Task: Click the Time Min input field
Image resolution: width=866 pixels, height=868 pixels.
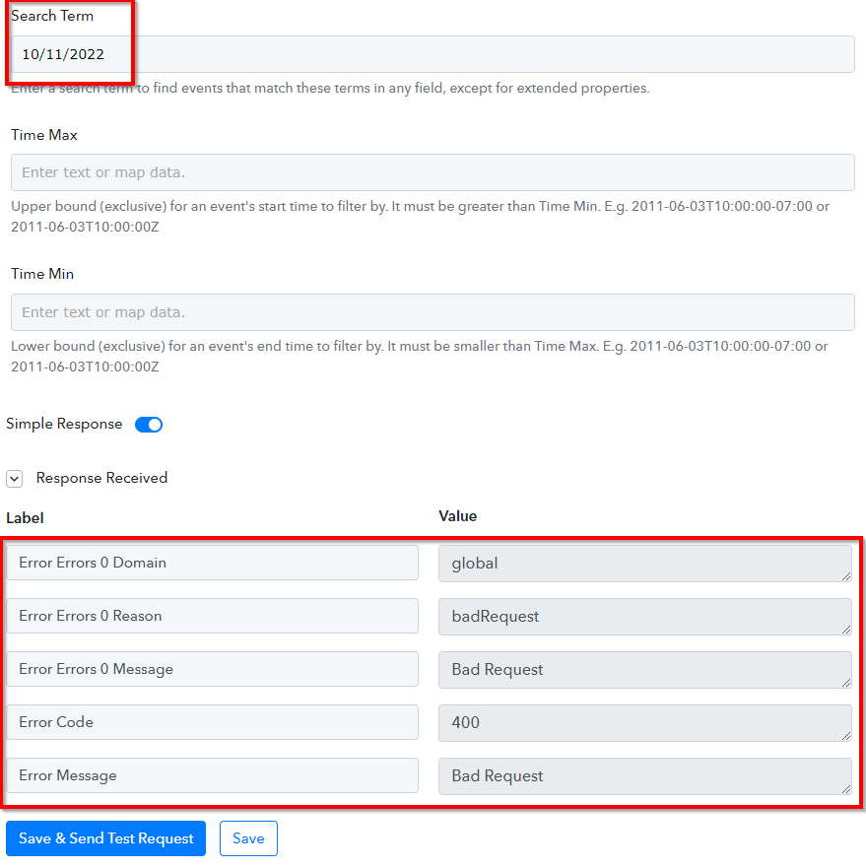Action: (433, 312)
